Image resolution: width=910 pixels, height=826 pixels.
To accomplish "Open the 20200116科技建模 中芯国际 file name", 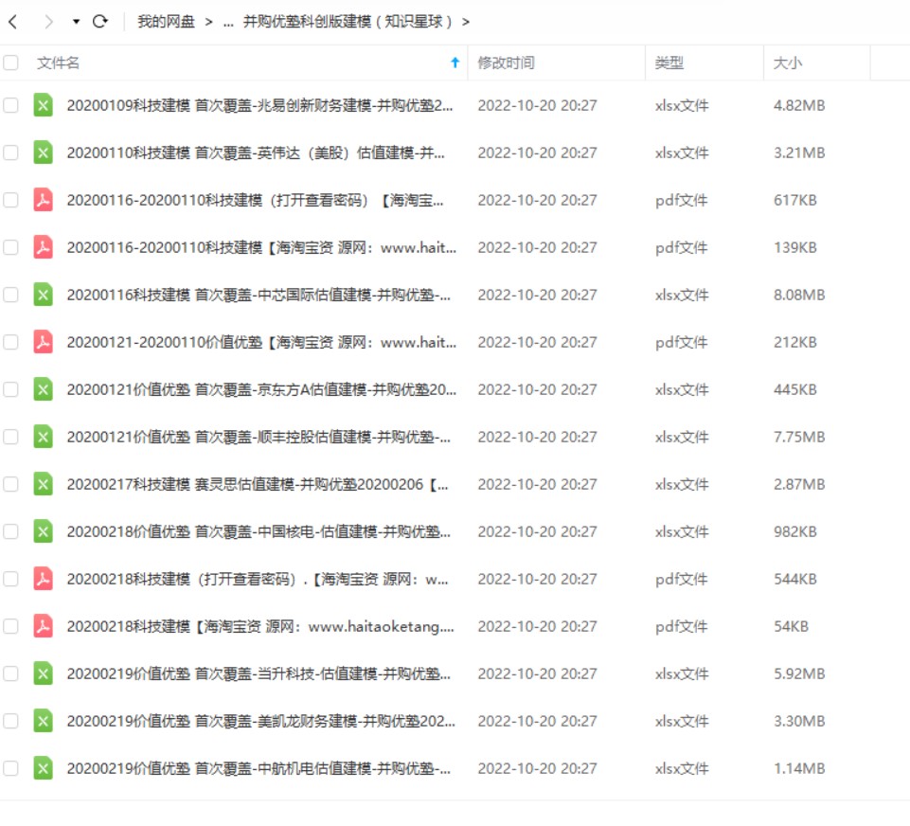I will click(x=259, y=295).
